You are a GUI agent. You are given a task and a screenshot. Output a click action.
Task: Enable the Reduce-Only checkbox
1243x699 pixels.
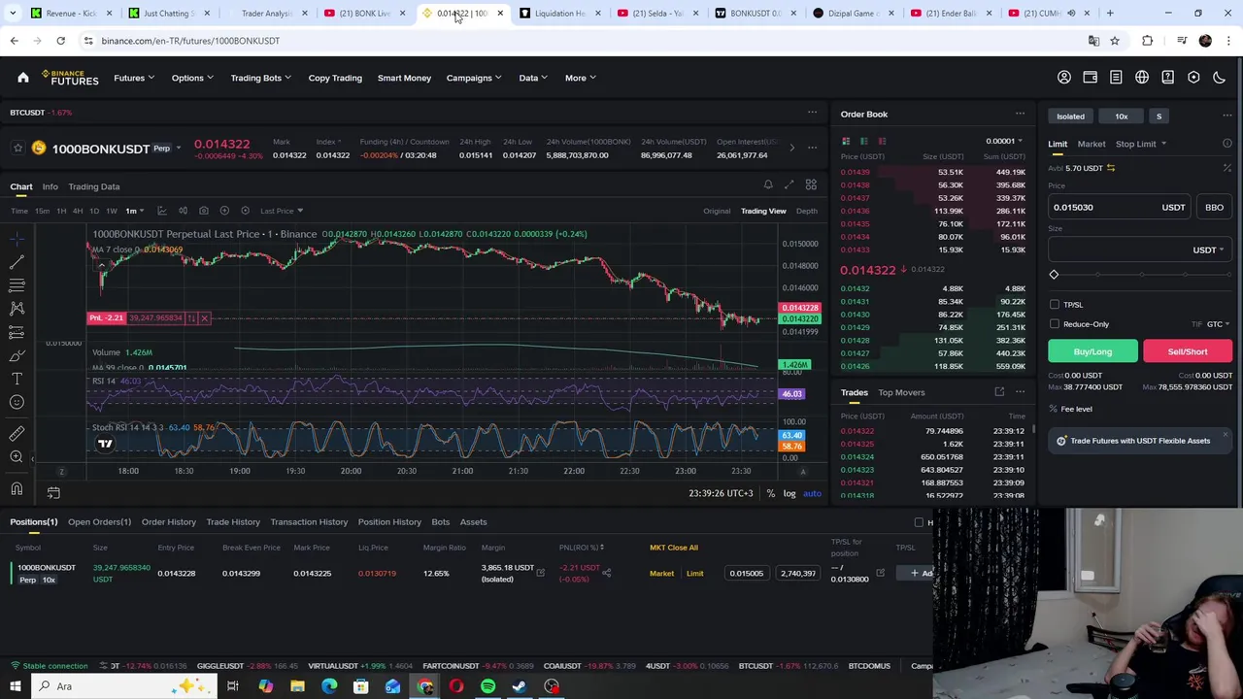1055,324
